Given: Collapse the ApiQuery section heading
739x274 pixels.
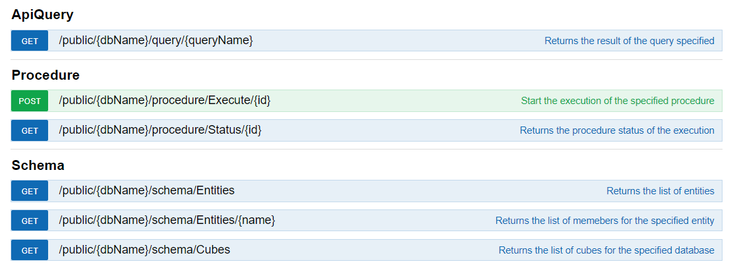Looking at the screenshot, I should coord(42,14).
